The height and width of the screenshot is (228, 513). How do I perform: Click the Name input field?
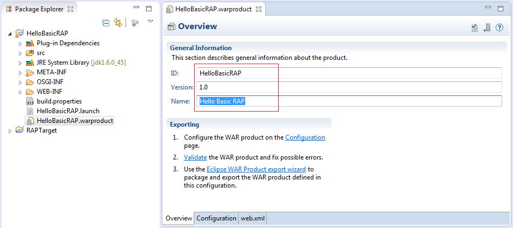click(x=349, y=101)
